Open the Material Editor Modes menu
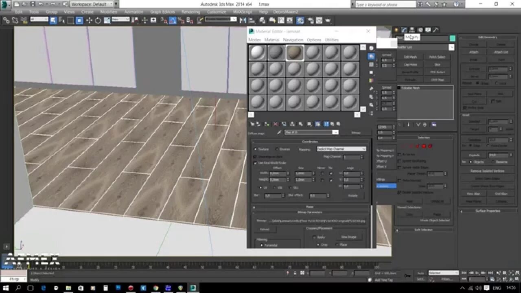Screen dimensions: 521x293 pos(255,40)
